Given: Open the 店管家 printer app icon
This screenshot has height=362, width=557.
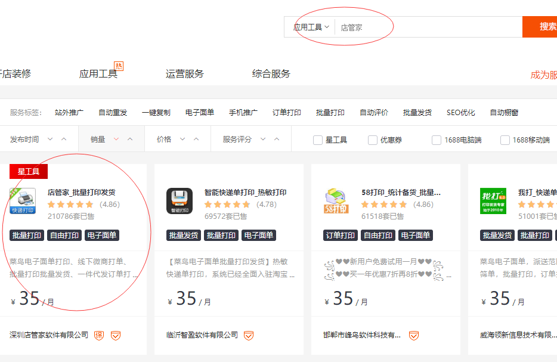Looking at the screenshot, I should click(x=23, y=201).
